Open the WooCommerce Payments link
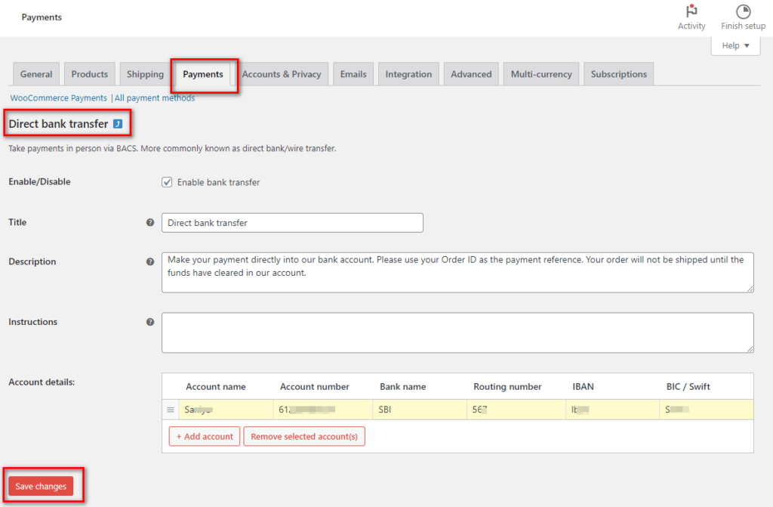773x507 pixels. 59,97
